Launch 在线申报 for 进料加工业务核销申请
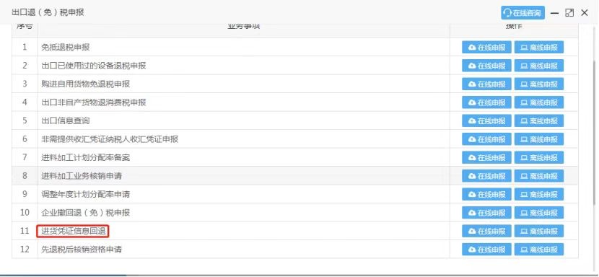The image size is (599, 277). (486, 176)
